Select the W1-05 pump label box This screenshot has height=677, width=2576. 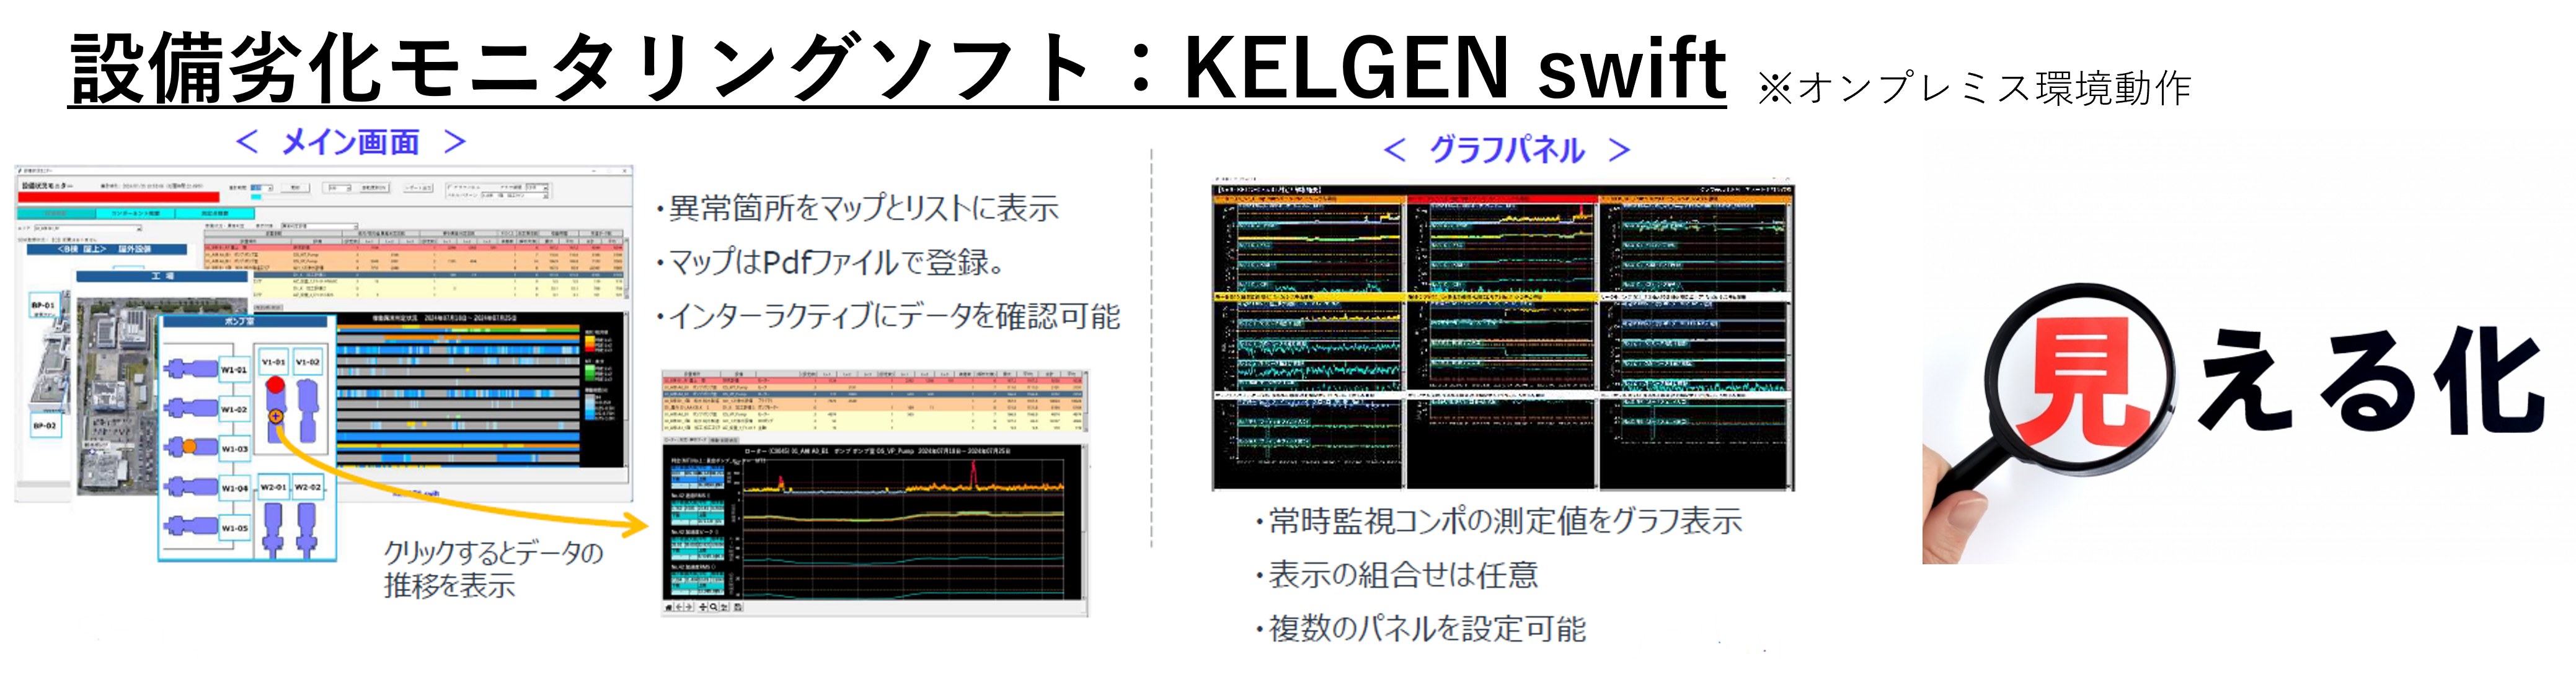(234, 528)
